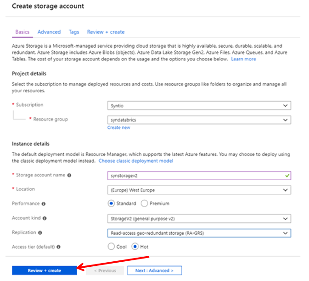Choose Hot access tier
The width and height of the screenshot is (309, 281).
pos(135,246)
